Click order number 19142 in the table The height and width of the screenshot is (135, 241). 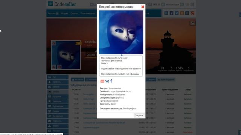click(x=76, y=113)
